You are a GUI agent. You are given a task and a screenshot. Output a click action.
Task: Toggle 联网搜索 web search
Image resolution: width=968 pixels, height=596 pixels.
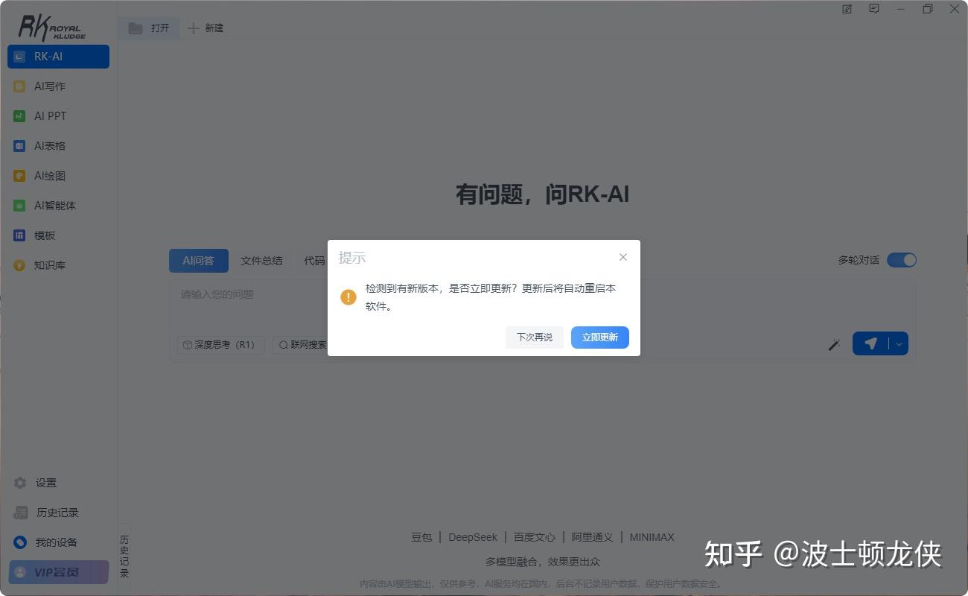click(303, 344)
